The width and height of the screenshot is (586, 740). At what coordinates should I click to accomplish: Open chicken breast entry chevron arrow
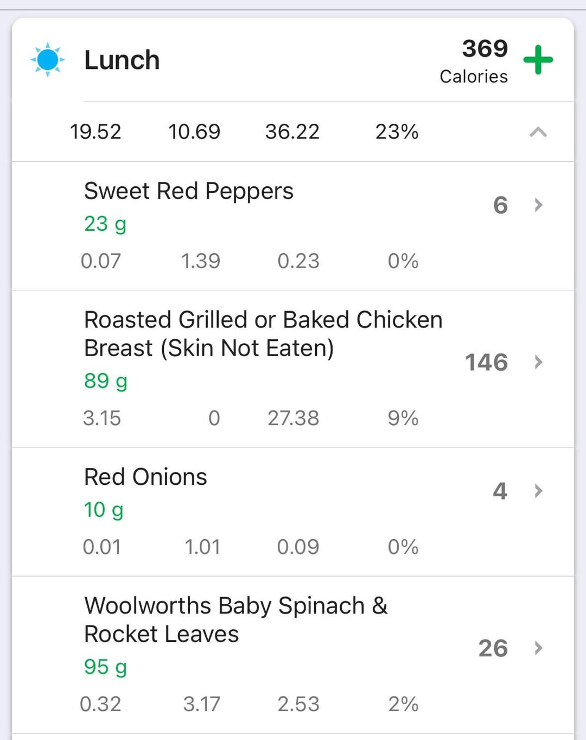point(538,362)
